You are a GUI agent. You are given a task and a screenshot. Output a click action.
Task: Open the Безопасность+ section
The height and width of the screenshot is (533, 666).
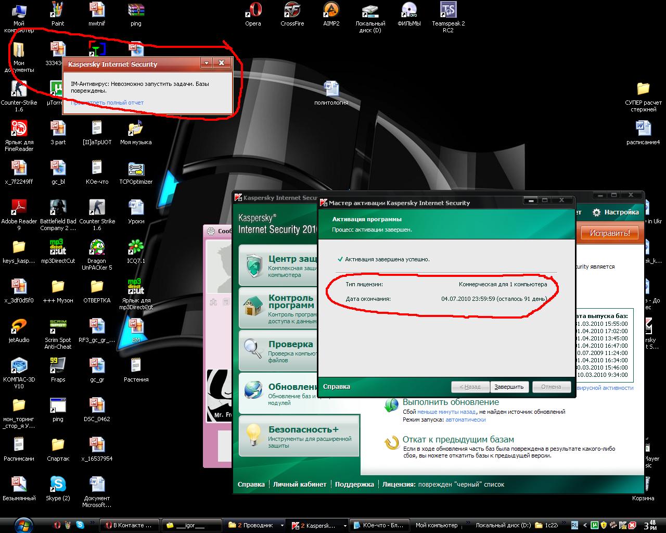pos(299,436)
